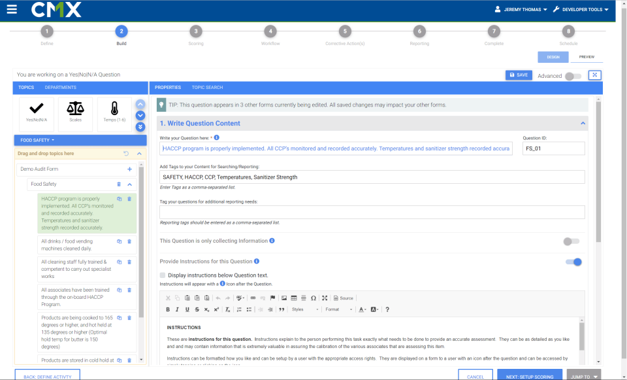Image resolution: width=627 pixels, height=380 pixels.
Task: Toggle the Advanced switch
Action: pyautogui.click(x=573, y=76)
